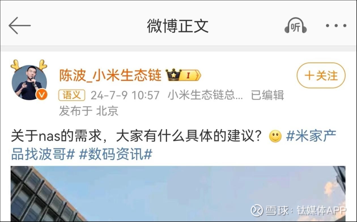Tap the 雪球 logo watermark icon
Viewport: 357px width, 222px height.
tap(257, 210)
